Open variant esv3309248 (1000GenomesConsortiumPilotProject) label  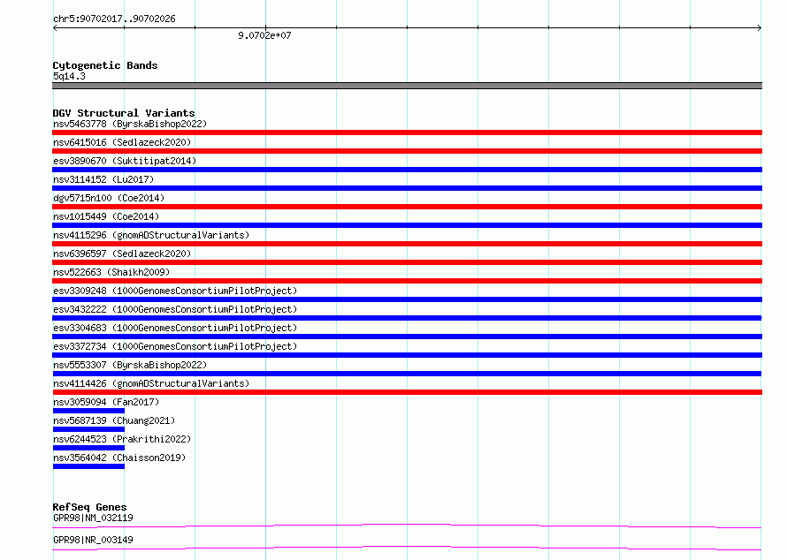pos(175,291)
